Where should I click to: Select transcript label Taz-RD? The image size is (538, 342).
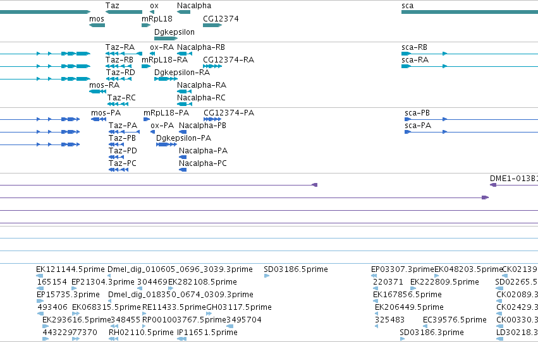(120, 73)
